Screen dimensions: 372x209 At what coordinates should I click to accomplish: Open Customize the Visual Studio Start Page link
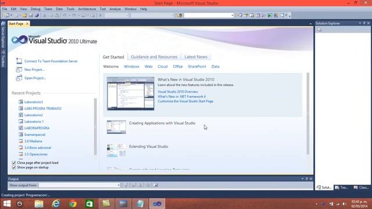[185, 101]
